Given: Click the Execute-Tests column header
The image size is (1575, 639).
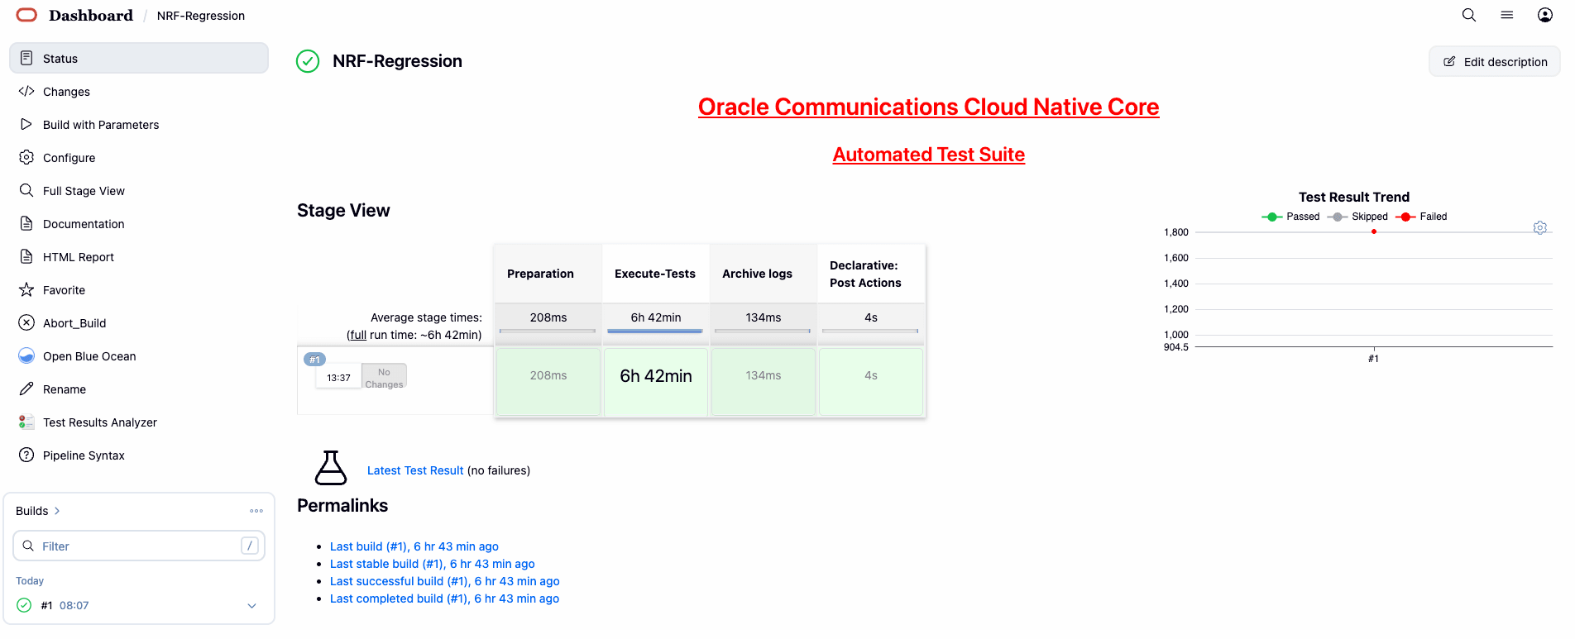Looking at the screenshot, I should (655, 274).
